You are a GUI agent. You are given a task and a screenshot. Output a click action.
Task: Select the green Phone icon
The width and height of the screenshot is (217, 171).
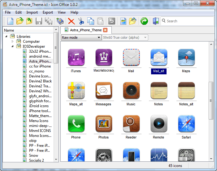(x=76, y=123)
